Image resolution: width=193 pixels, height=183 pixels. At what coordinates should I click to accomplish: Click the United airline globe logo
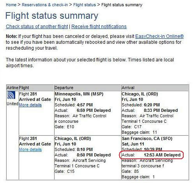click(x=11, y=95)
